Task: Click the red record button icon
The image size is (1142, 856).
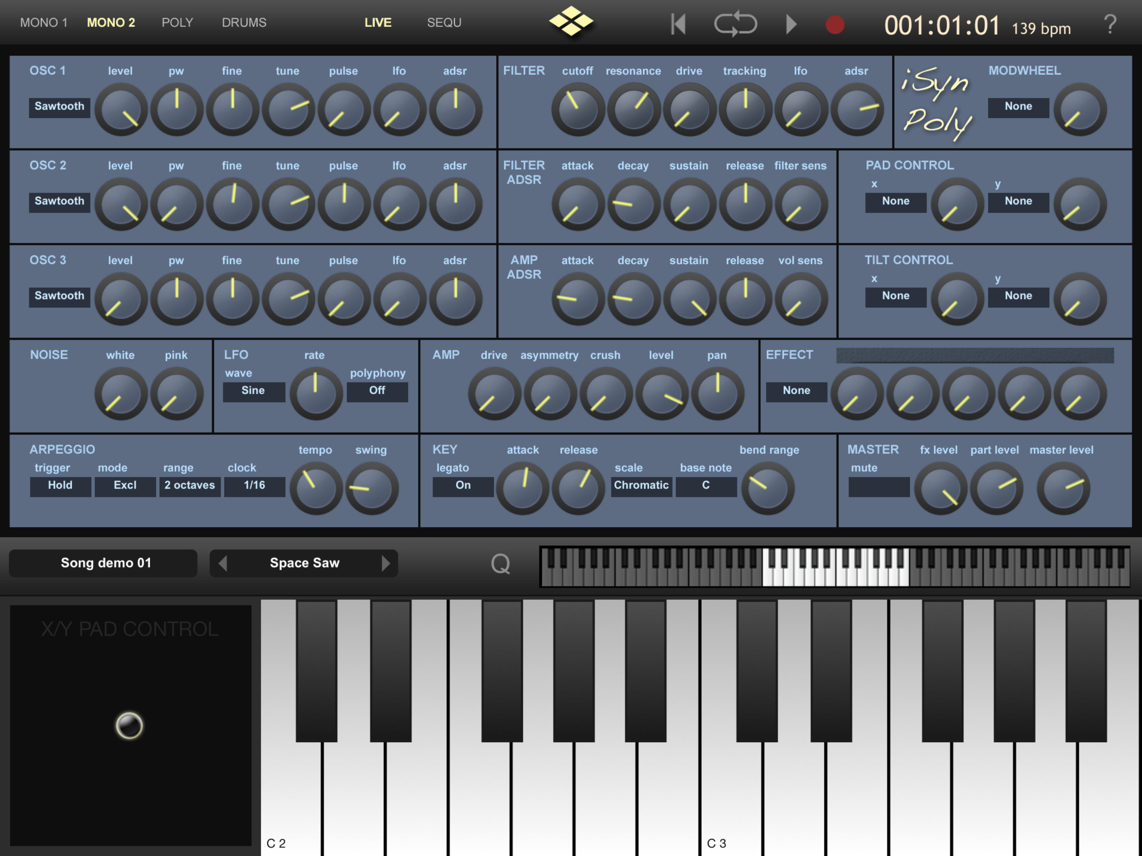Action: pyautogui.click(x=834, y=25)
